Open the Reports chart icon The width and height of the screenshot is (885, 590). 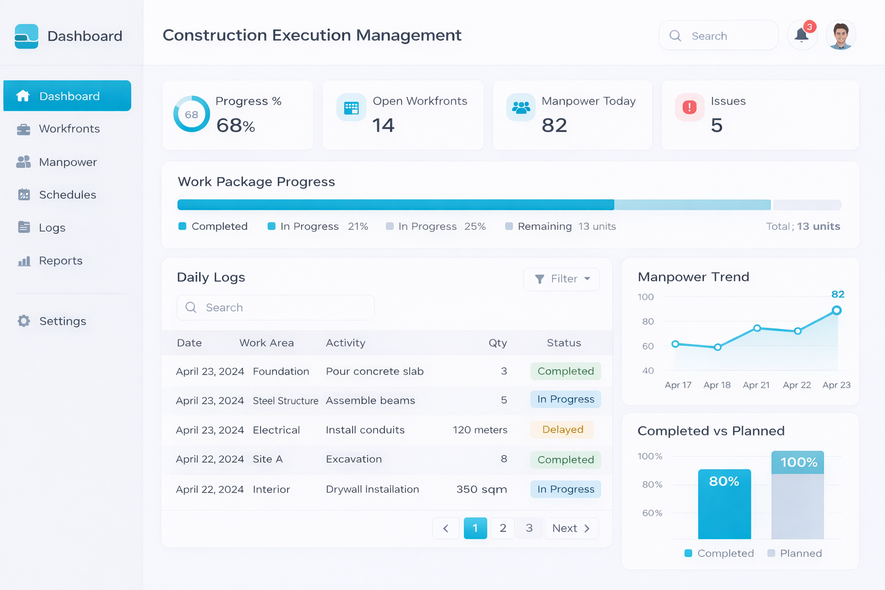[24, 260]
